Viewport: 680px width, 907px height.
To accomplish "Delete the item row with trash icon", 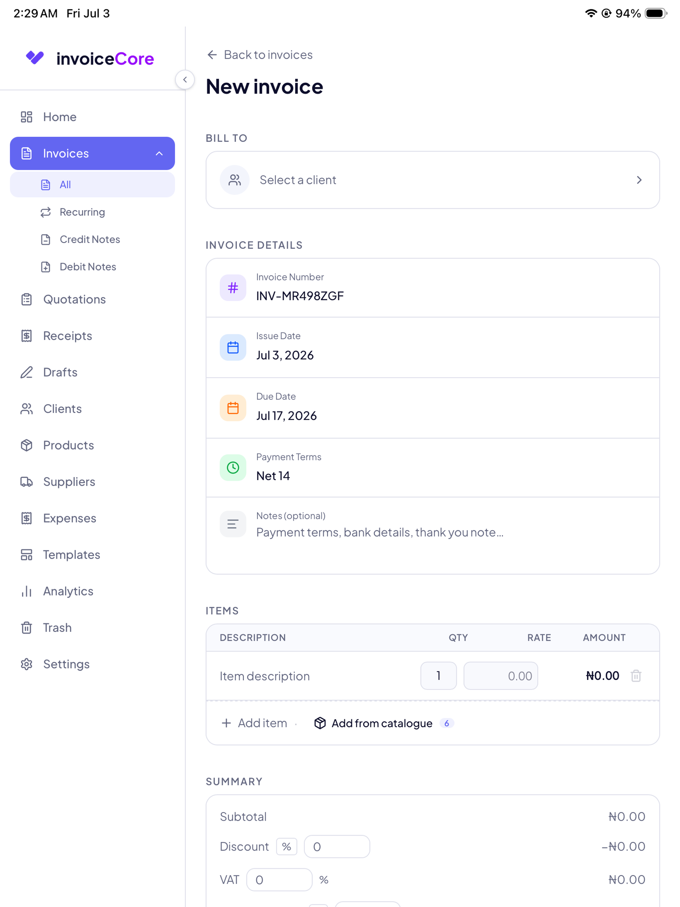I will pos(636,676).
